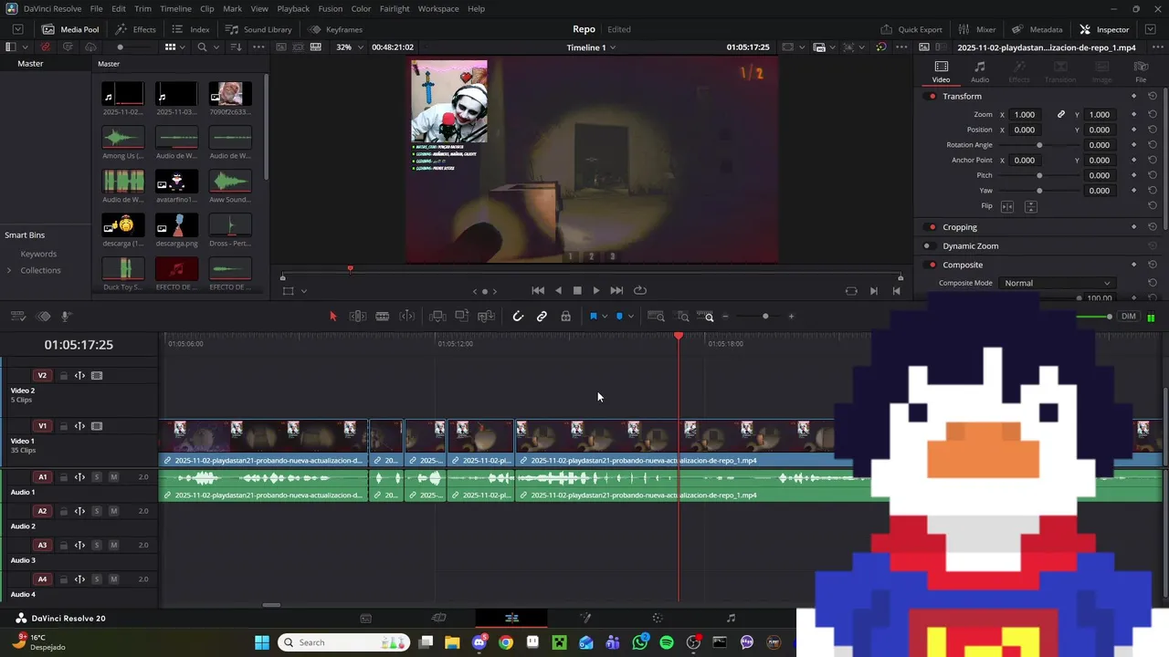The height and width of the screenshot is (657, 1169).
Task: Show the Keyframes panel
Action: pos(335,29)
